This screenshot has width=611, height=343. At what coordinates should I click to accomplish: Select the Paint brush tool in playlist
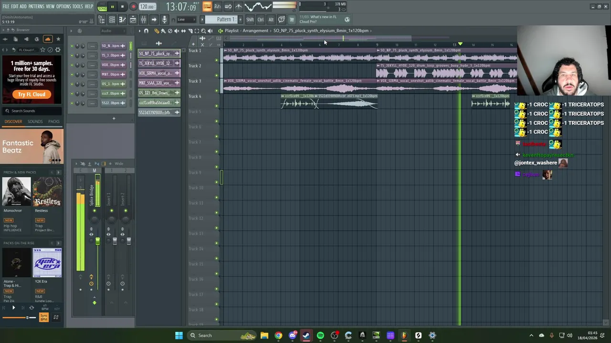coord(163,31)
